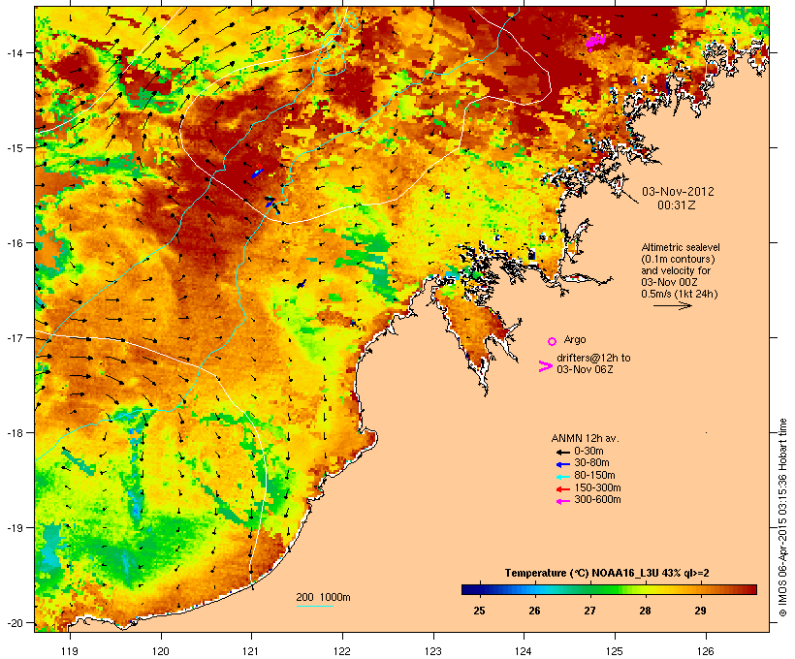Image resolution: width=795 pixels, height=659 pixels.
Task: Click the 200 1000m isobath label
Action: (x=323, y=597)
